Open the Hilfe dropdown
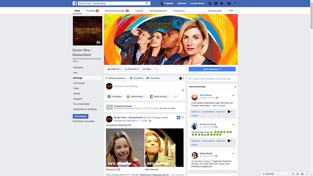The height and width of the screenshot is (176, 313). click(232, 10)
